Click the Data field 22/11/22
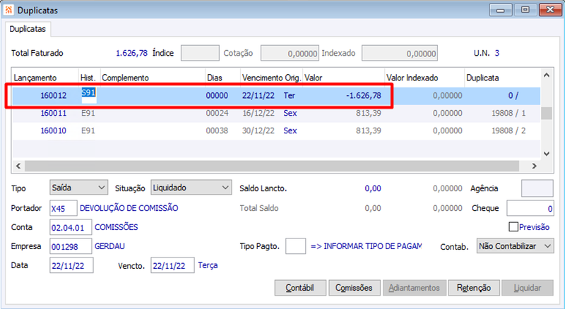565x309 pixels. [x=71, y=265]
